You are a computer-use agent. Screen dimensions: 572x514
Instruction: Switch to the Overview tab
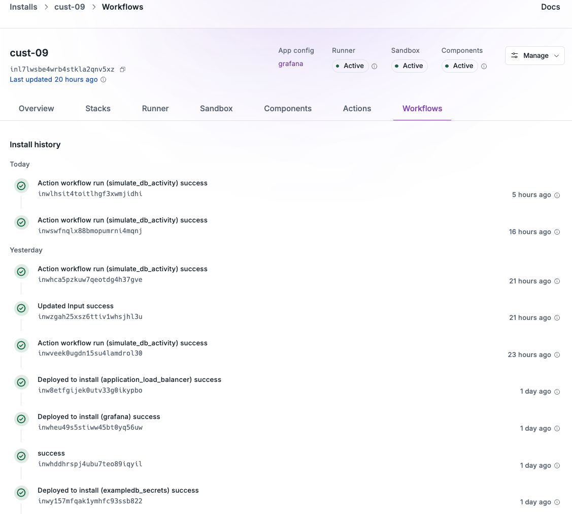(36, 108)
